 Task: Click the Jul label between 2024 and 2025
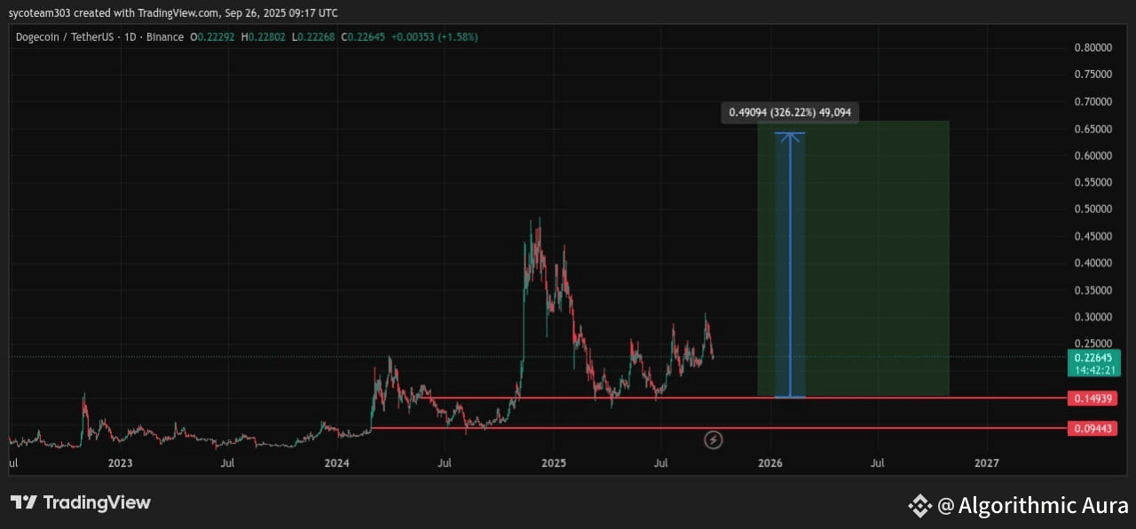[x=445, y=463]
